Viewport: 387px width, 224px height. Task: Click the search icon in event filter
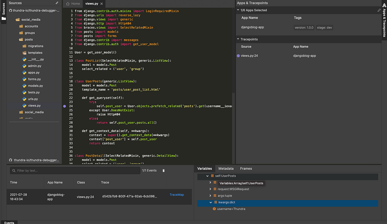(x=14, y=170)
